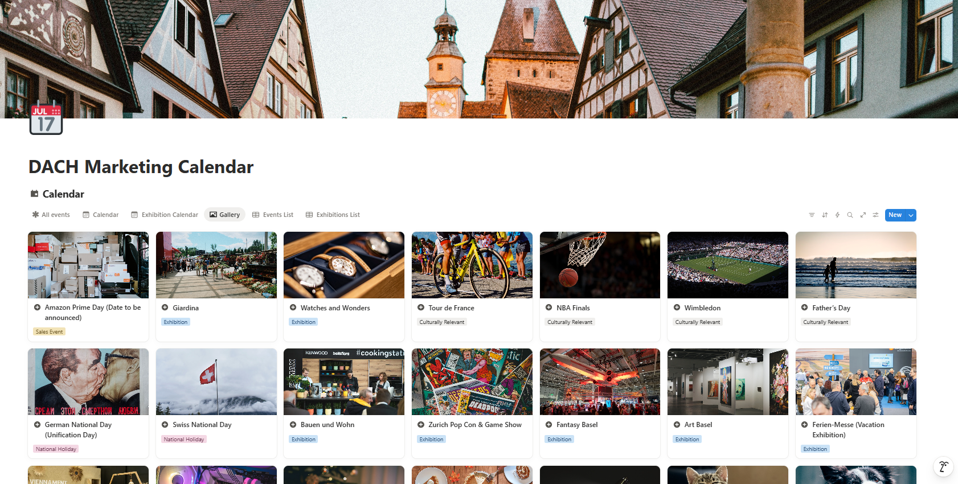Switch to the Events List view tab

click(x=272, y=215)
